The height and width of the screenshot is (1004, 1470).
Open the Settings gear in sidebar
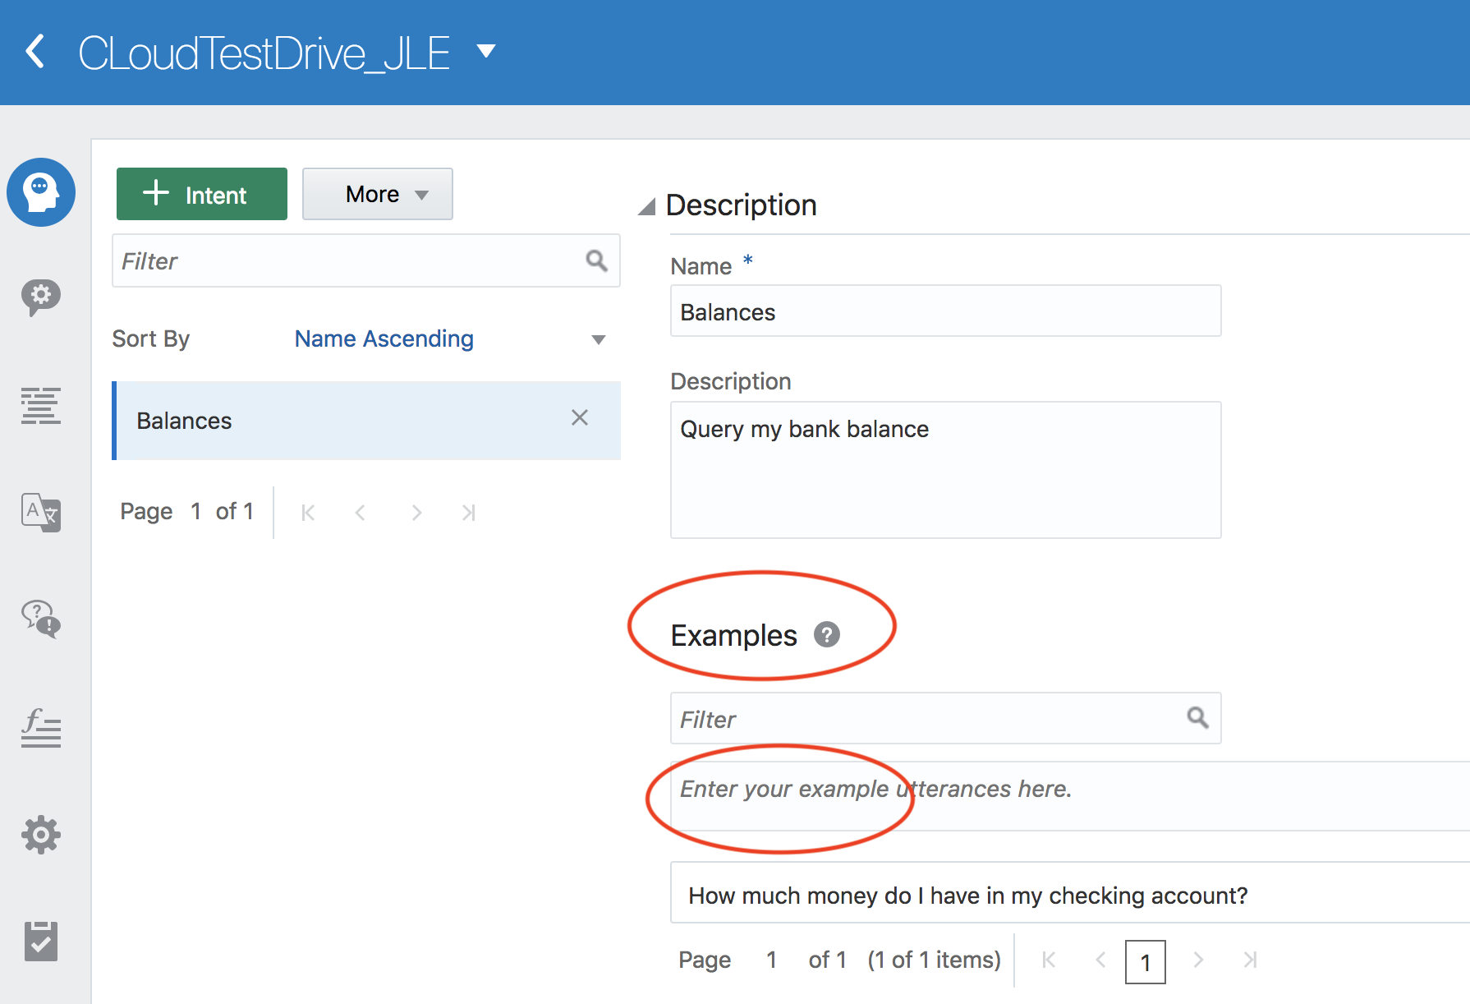tap(41, 835)
